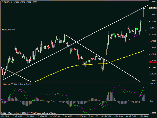Click the 7 Jul 08:00 time label

click(x=30, y=116)
